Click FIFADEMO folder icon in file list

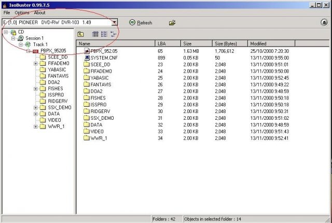[x=87, y=71]
